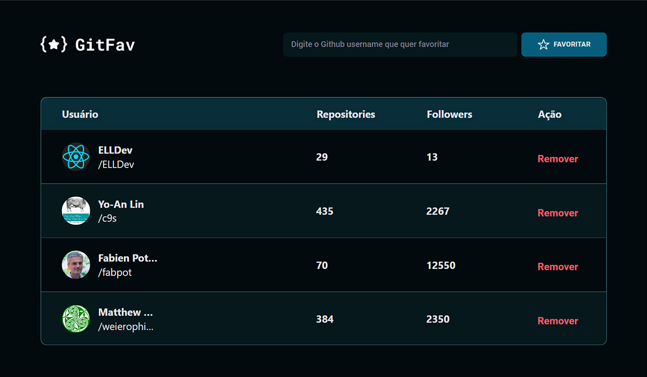Screen dimensions: 647x377
Task: Select the Followers column header
Action: (449, 114)
